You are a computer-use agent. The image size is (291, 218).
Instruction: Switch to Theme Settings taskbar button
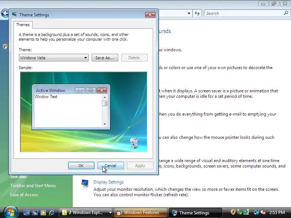click(195, 213)
